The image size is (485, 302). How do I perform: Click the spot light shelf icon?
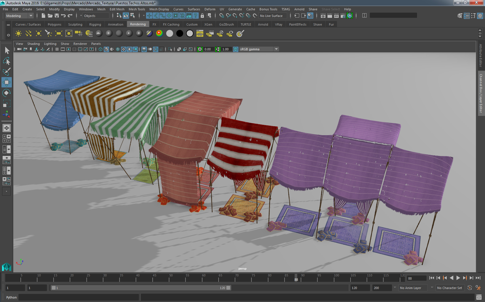48,34
